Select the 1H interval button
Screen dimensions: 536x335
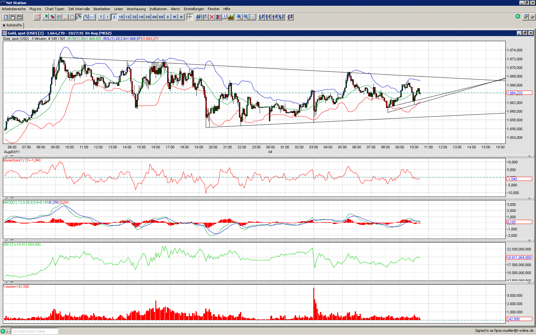tap(141, 17)
